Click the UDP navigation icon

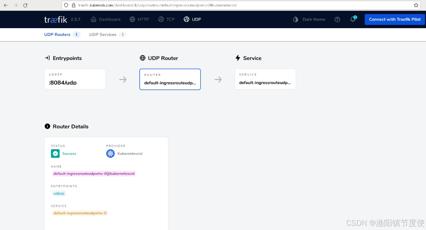pyautogui.click(x=186, y=19)
